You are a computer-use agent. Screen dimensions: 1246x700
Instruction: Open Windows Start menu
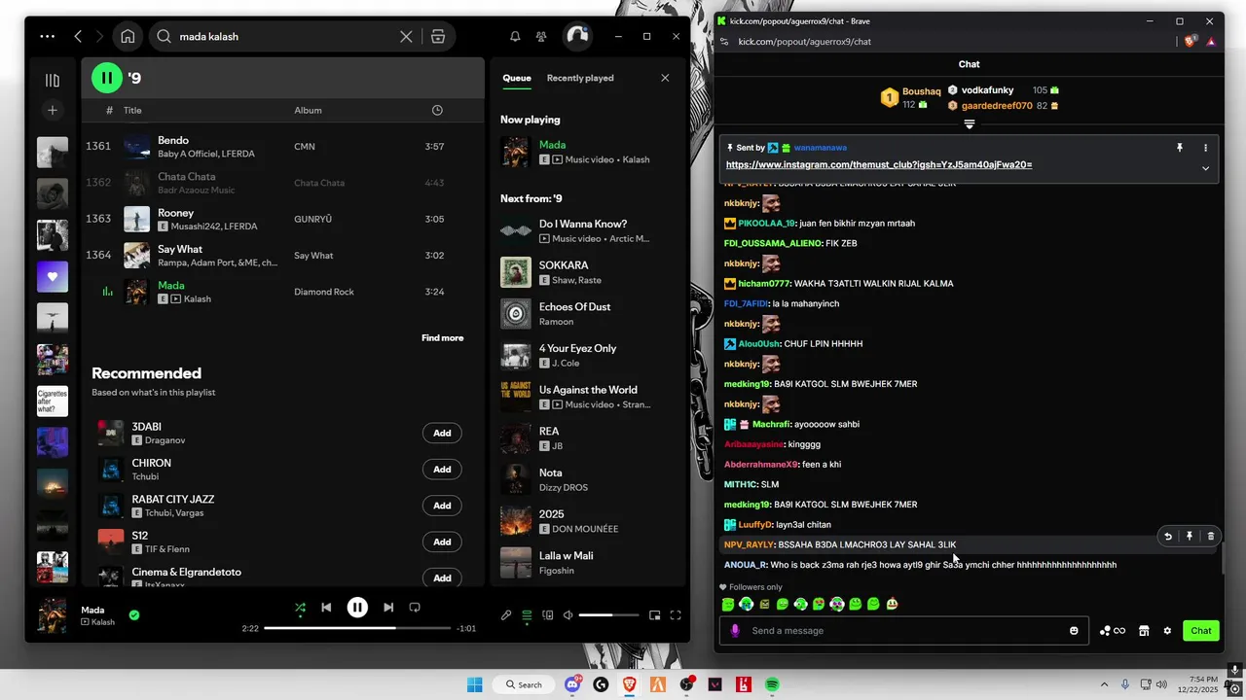[474, 684]
